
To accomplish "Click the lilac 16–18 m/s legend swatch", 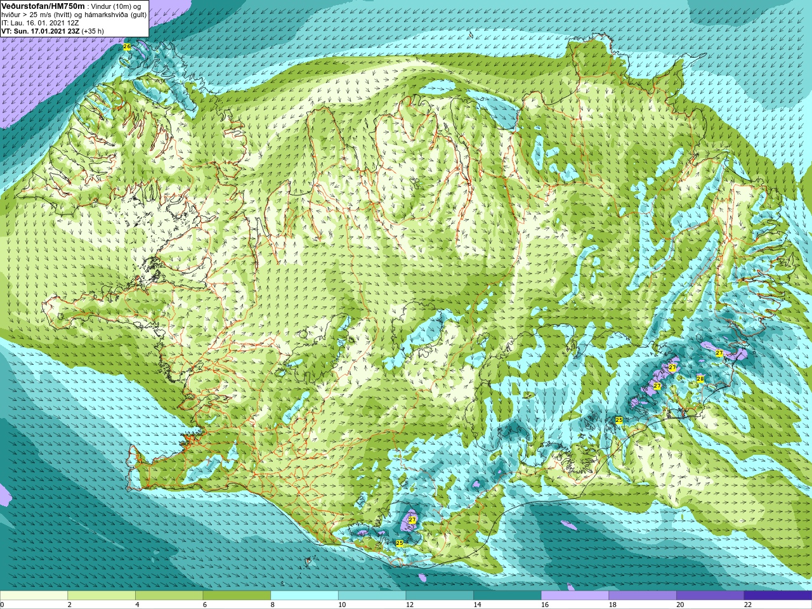I will point(575,596).
